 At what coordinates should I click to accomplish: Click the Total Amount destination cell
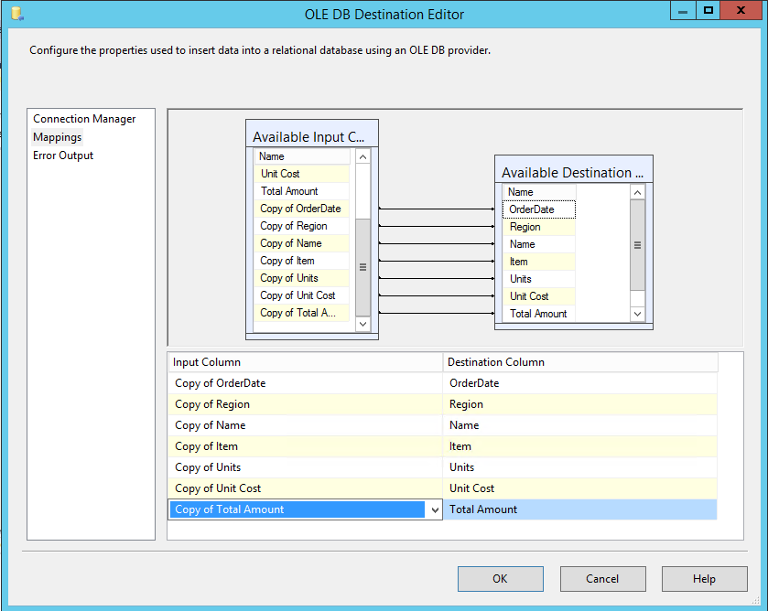[580, 509]
